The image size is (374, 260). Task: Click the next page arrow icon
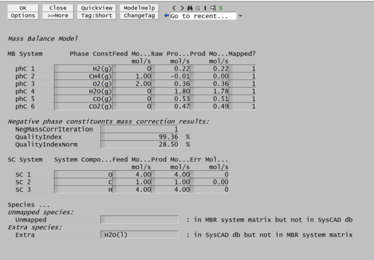coord(182,8)
